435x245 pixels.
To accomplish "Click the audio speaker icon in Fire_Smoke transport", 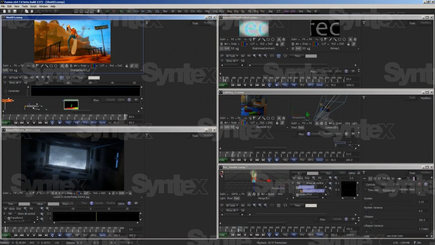I will pos(276,235).
